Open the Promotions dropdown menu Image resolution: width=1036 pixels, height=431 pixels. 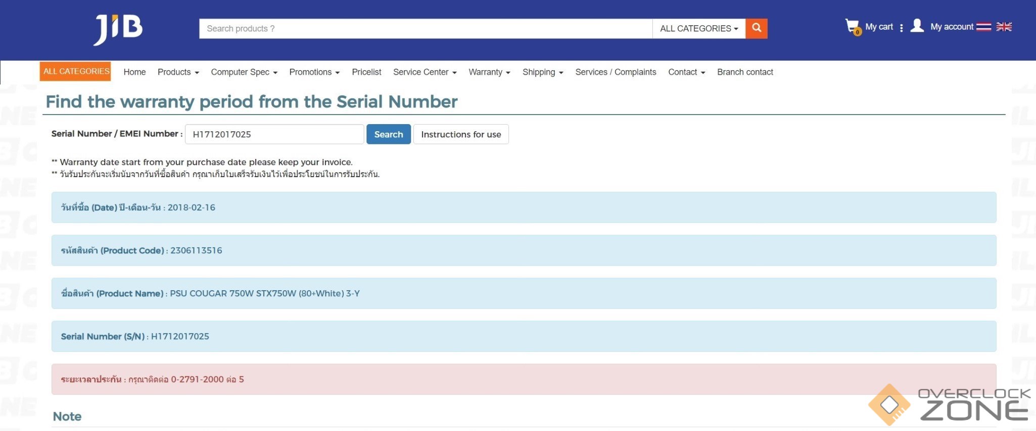coord(314,72)
